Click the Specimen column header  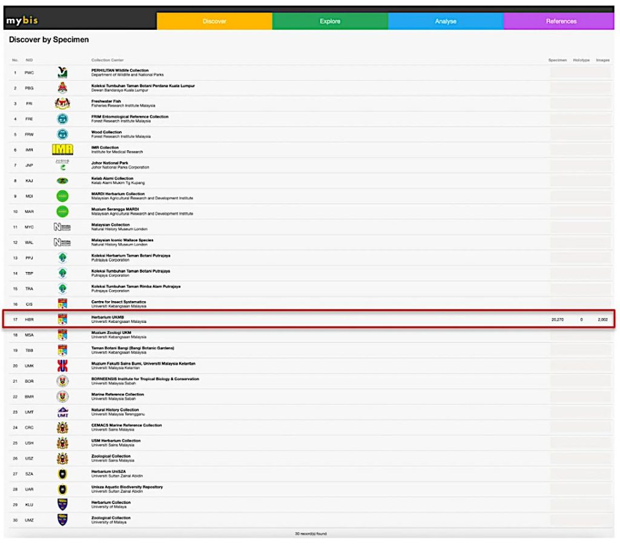[x=558, y=60]
